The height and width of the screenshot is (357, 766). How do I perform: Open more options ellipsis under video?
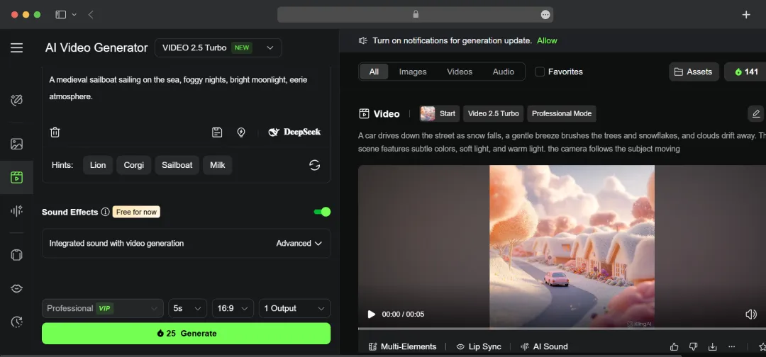731,347
